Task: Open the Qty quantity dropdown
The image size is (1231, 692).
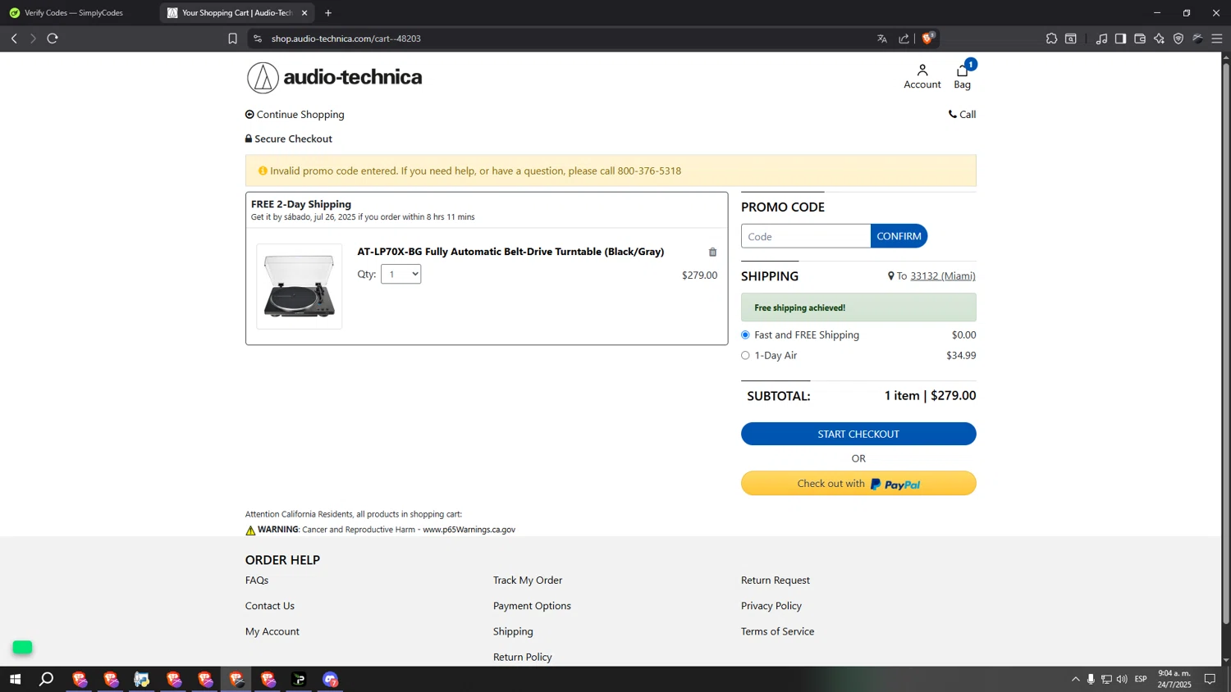Action: pos(401,275)
